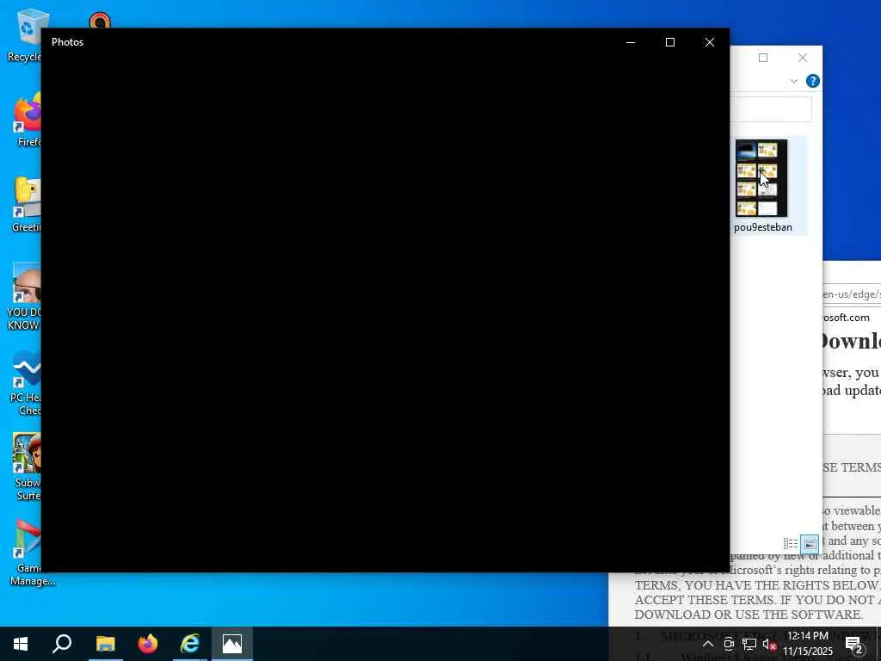Open the YOU DO KNOW desktop shortcut
This screenshot has height=661, width=881.
pyautogui.click(x=24, y=297)
